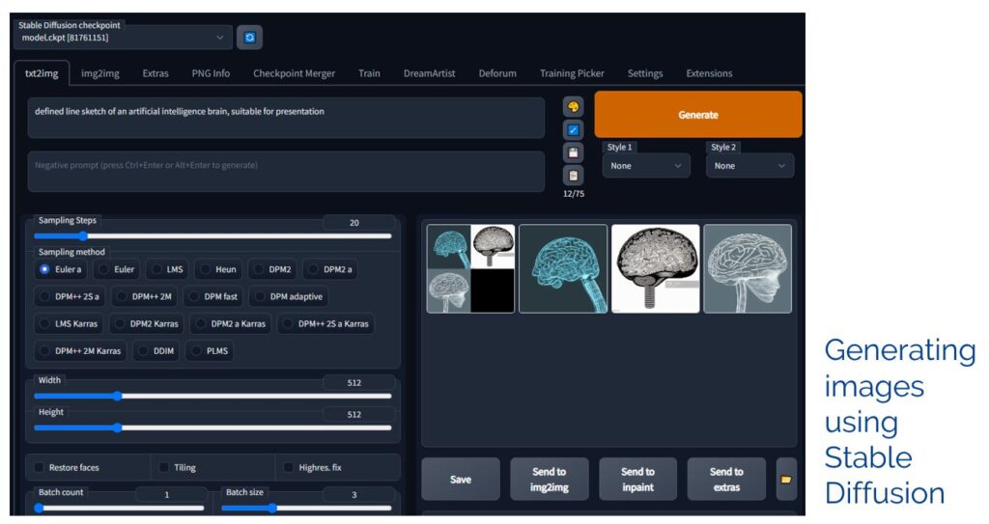Open the blue wireframe brain thumbnail

[x=563, y=268]
